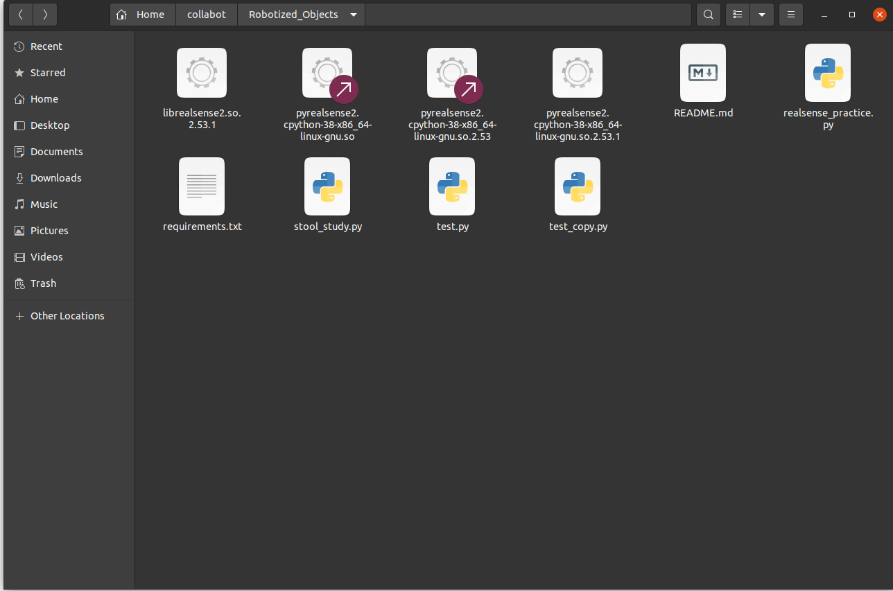The width and height of the screenshot is (893, 591).
Task: Go back with the left arrow button
Action: coord(21,15)
